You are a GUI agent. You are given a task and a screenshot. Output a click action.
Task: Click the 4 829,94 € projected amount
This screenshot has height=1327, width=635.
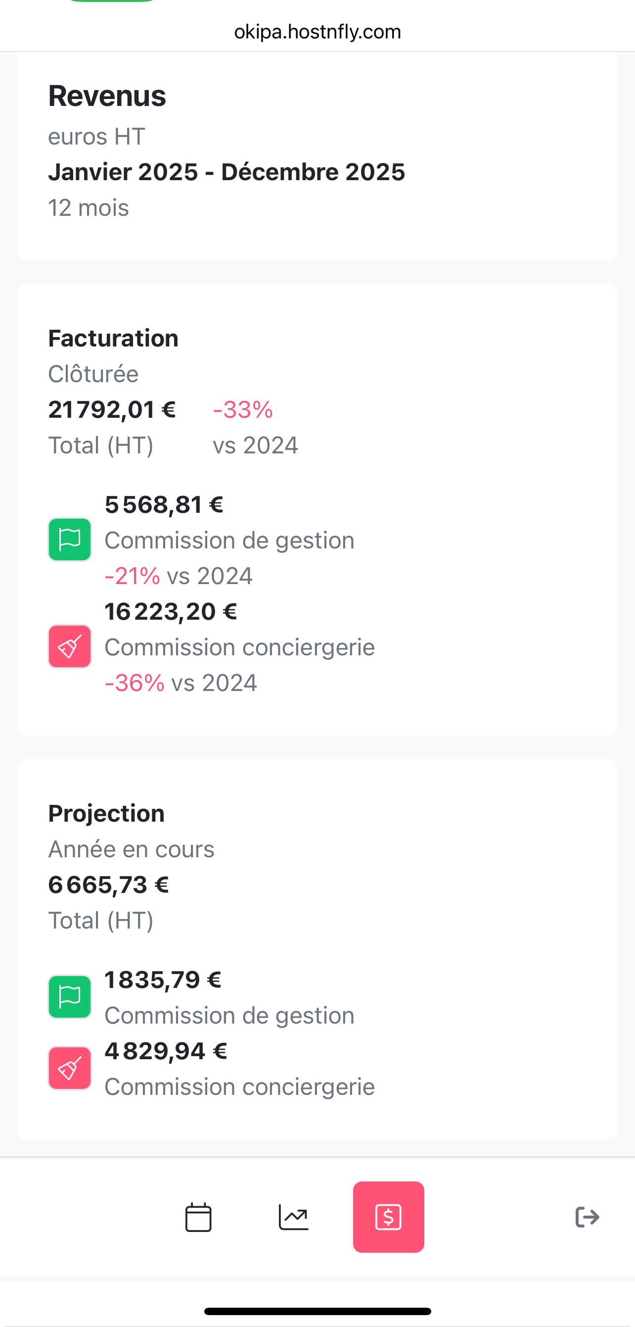(166, 1051)
